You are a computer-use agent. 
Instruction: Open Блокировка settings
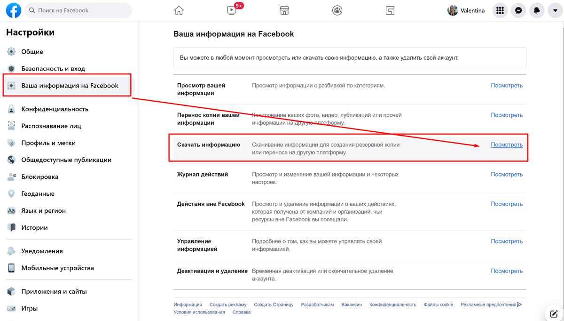click(x=40, y=177)
